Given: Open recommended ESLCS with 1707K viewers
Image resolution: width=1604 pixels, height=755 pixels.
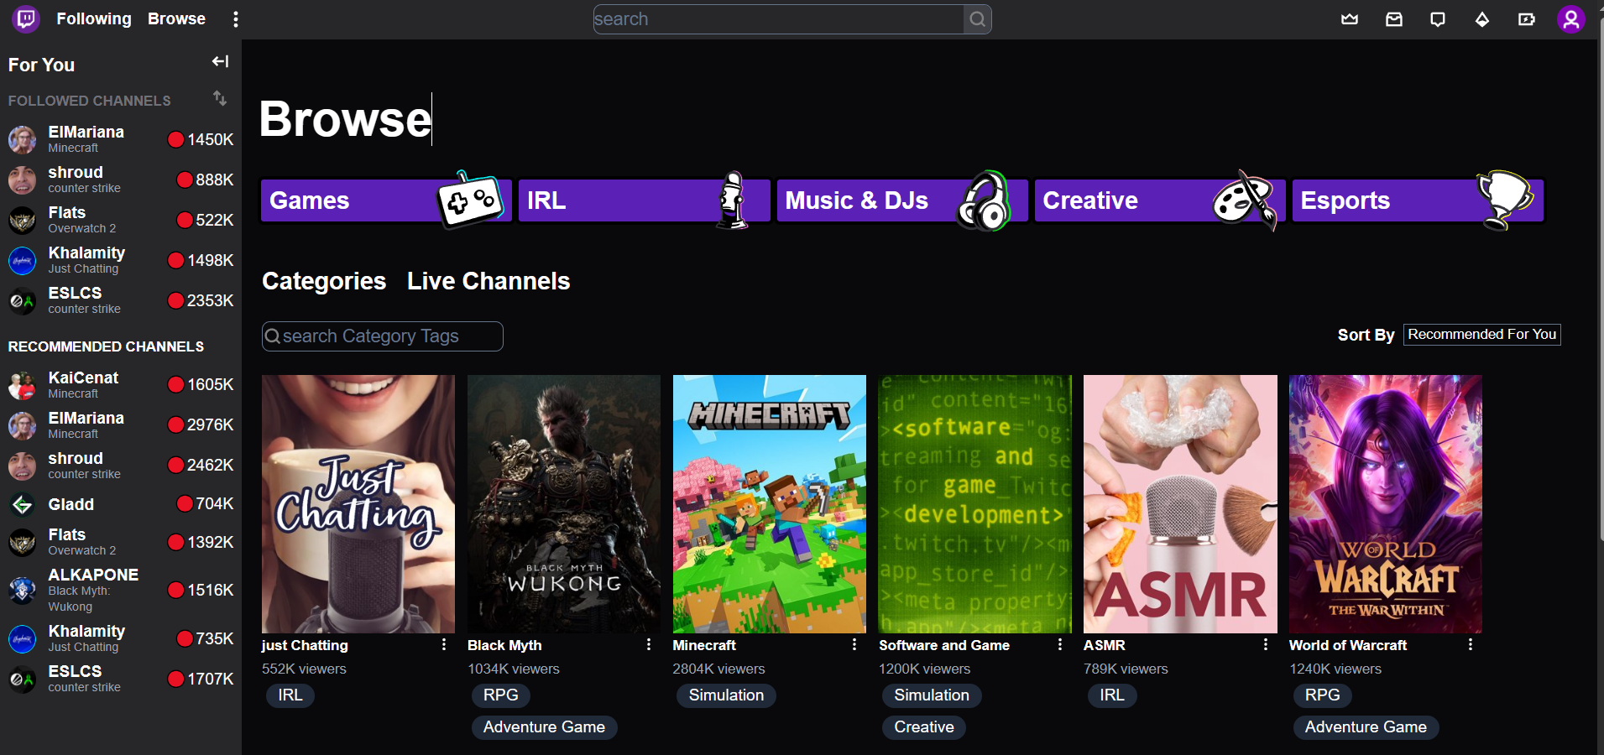Looking at the screenshot, I should point(121,679).
